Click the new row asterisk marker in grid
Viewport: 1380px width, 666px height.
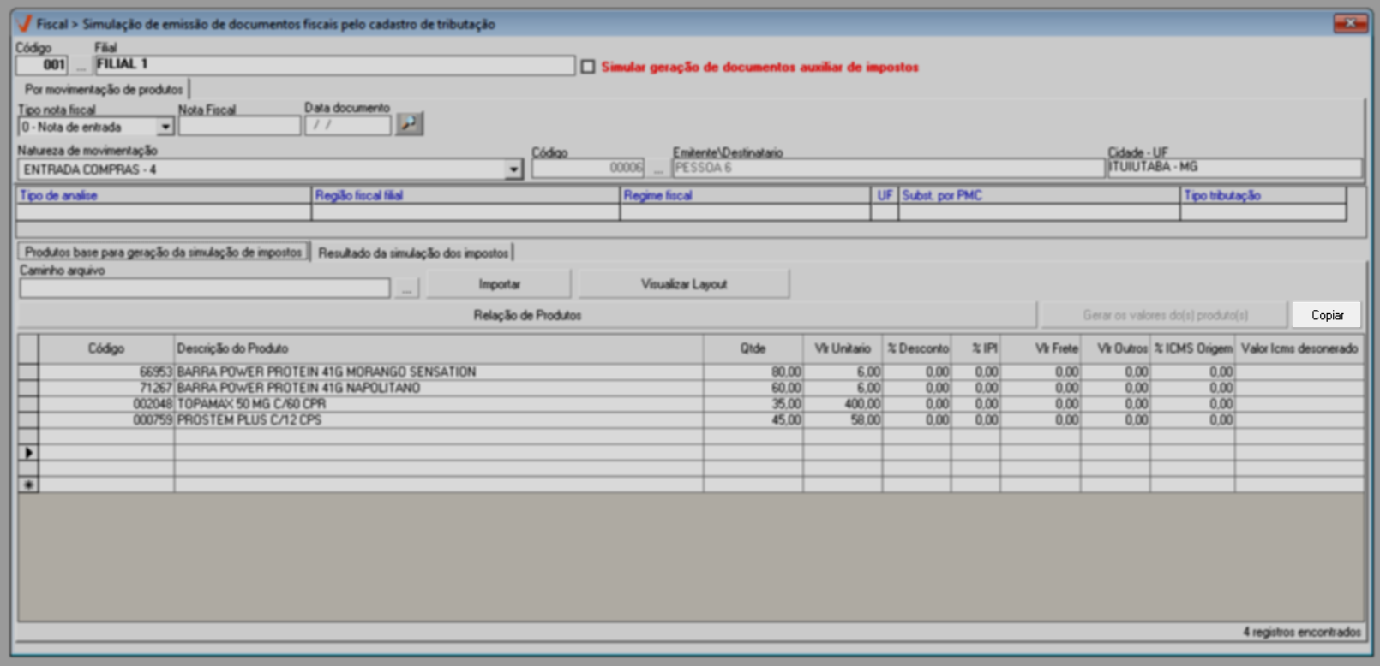tap(28, 485)
